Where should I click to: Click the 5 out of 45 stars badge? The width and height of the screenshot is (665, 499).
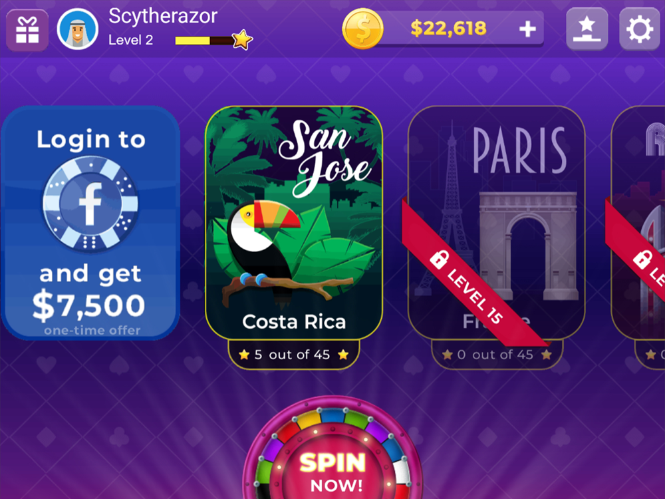coord(294,355)
